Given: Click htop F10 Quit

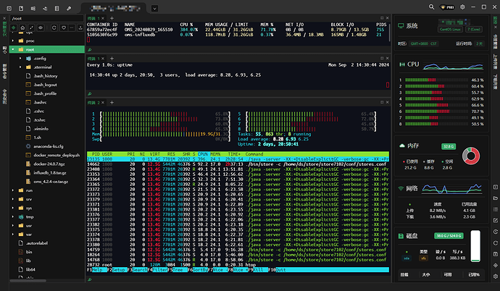Looking at the screenshot, I should [277, 270].
